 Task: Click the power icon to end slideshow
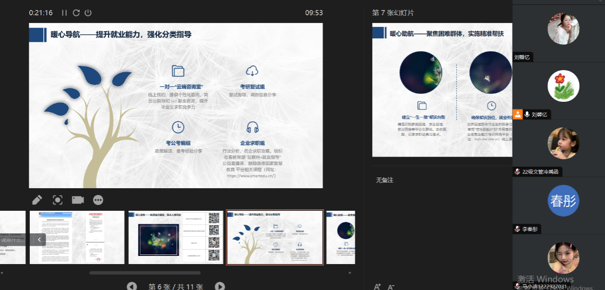click(88, 13)
